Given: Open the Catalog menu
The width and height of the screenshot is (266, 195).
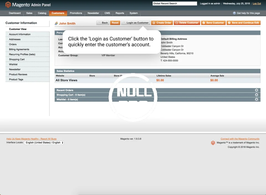Looking at the screenshot, I should [x=42, y=13].
